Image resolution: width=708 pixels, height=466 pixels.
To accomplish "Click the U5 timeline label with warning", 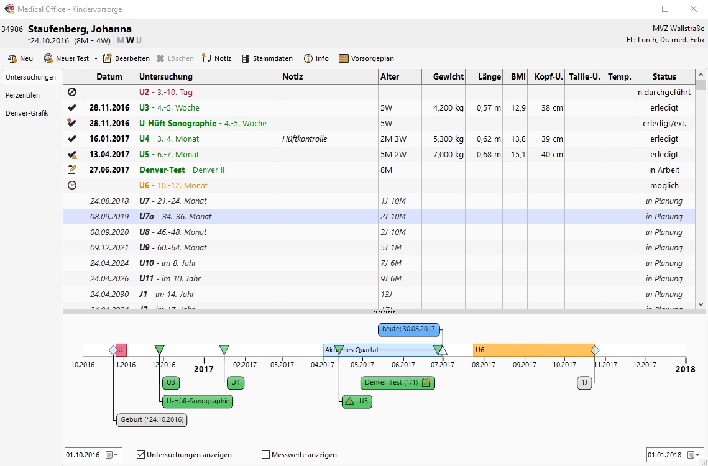I will (357, 401).
